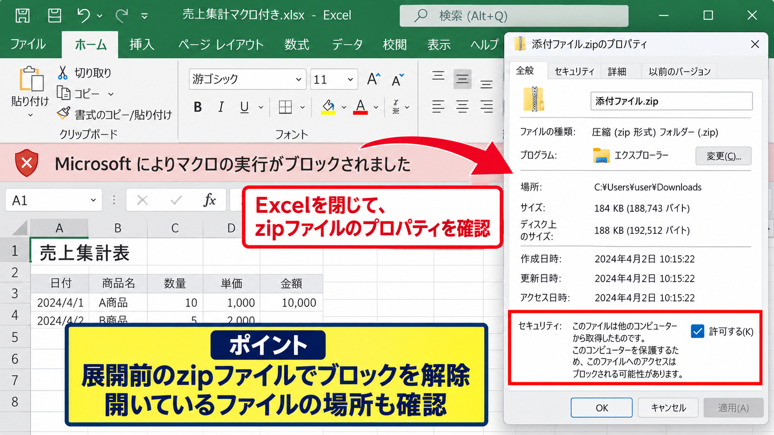Apply yellow fill color bucket

(328, 107)
